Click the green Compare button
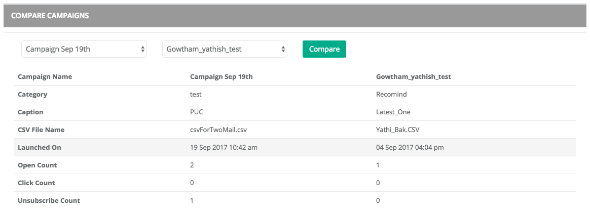The height and width of the screenshot is (216, 590). pos(324,49)
